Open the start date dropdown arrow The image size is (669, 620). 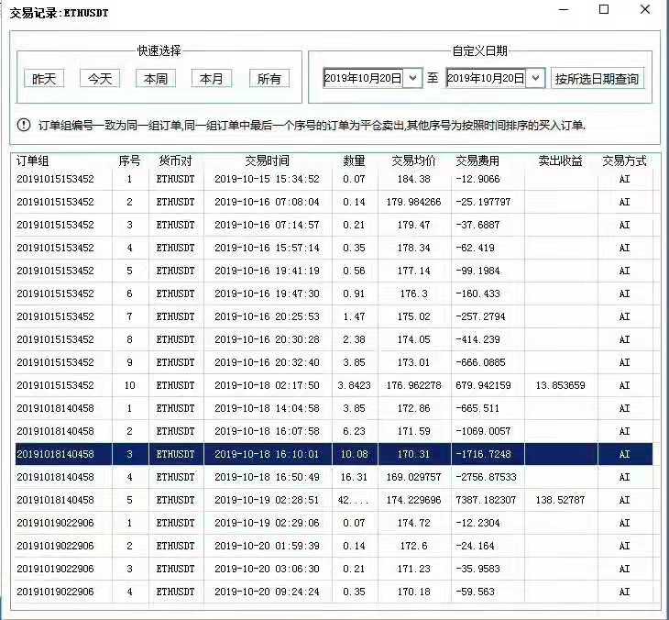click(x=412, y=78)
